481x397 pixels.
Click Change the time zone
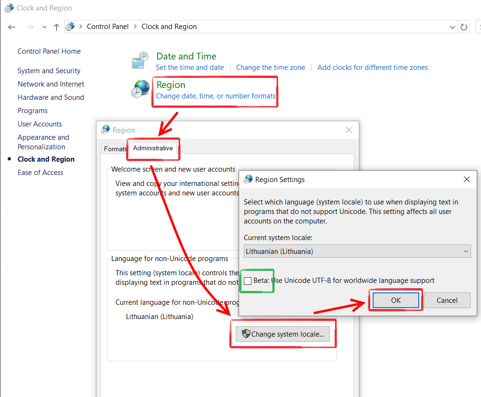(x=270, y=68)
